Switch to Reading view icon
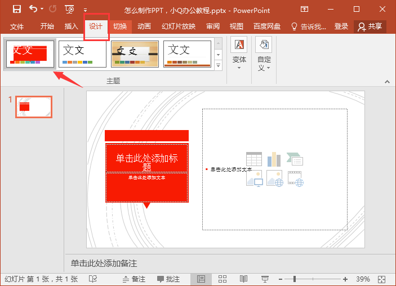The width and height of the screenshot is (396, 286). [243, 279]
